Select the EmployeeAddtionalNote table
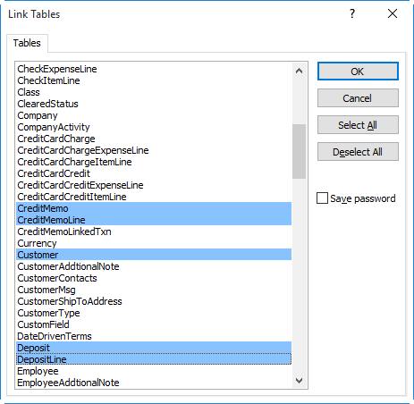Image resolution: width=414 pixels, height=404 pixels. point(154,383)
